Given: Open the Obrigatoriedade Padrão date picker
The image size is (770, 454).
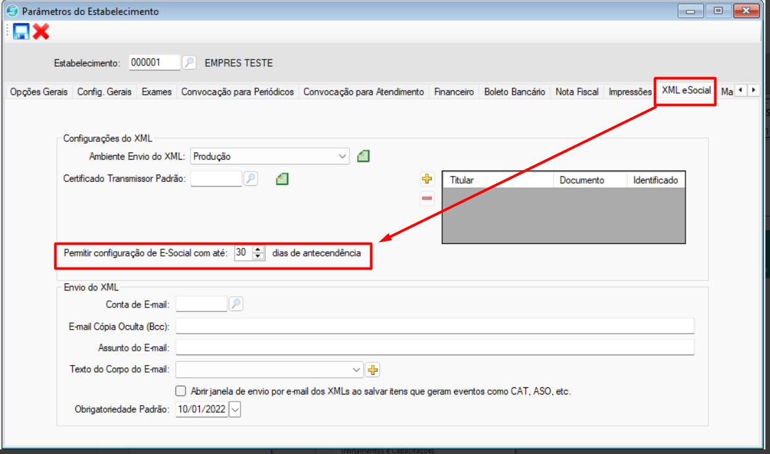Looking at the screenshot, I should (x=235, y=410).
